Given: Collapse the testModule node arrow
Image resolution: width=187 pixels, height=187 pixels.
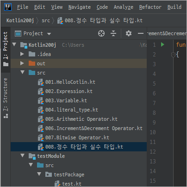Looking at the screenshot, I should click(x=23, y=156).
